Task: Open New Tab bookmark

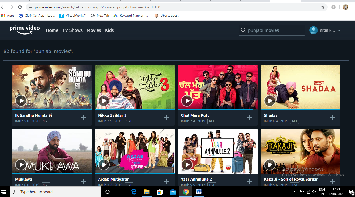Action: pyautogui.click(x=100, y=16)
